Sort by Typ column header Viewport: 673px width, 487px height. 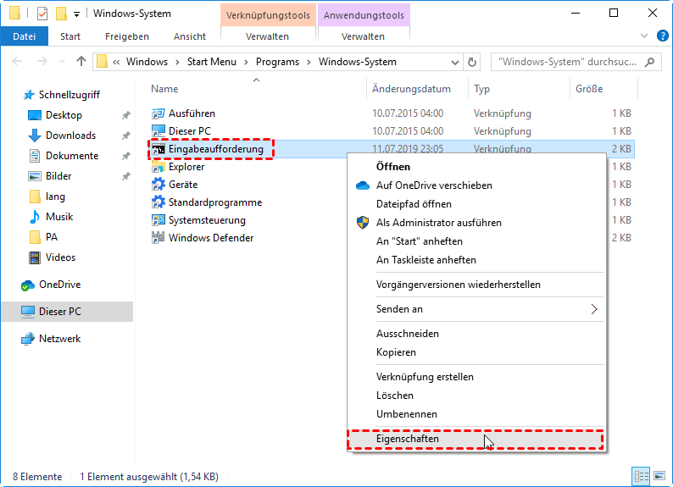coord(519,89)
